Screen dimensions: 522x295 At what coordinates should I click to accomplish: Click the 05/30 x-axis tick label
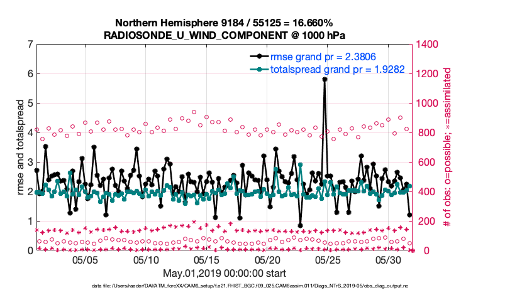[388, 260]
